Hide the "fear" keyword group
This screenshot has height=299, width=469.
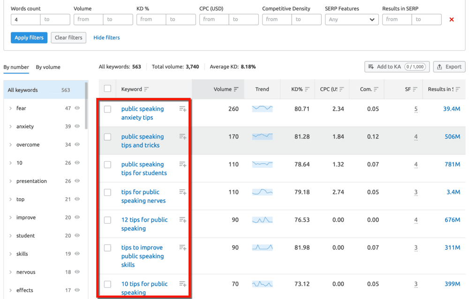pos(76,108)
